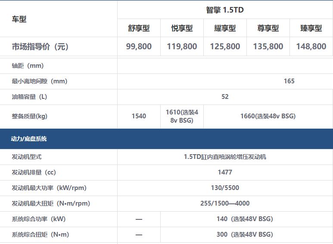Select the 整备质量(kg) row label

tap(30, 116)
